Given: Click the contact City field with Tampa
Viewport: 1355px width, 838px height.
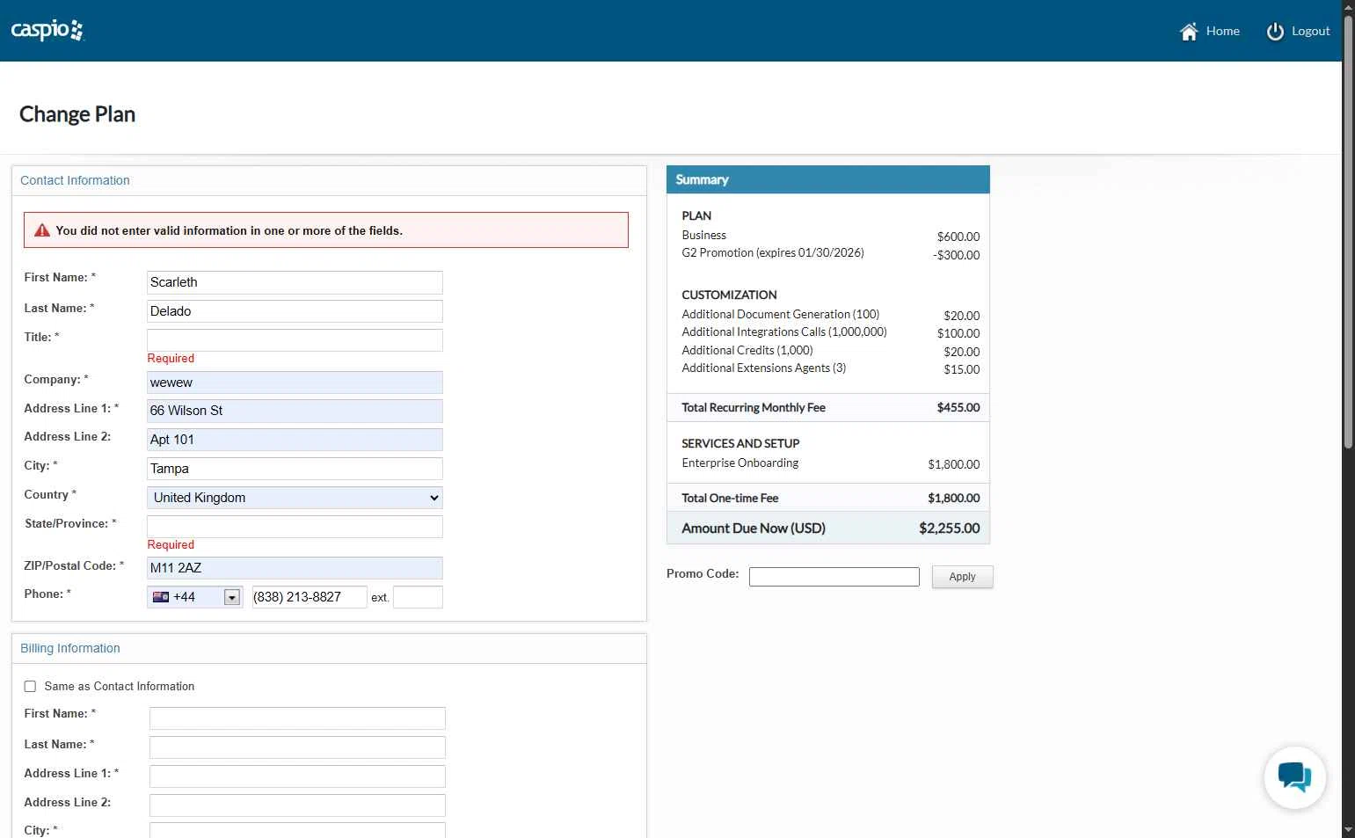Looking at the screenshot, I should [x=295, y=469].
